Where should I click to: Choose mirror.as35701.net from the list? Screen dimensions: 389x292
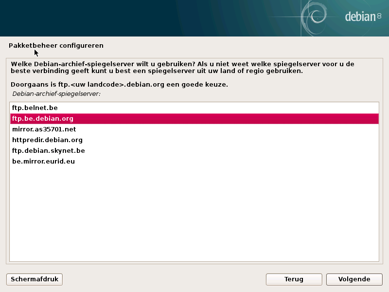[x=194, y=129]
